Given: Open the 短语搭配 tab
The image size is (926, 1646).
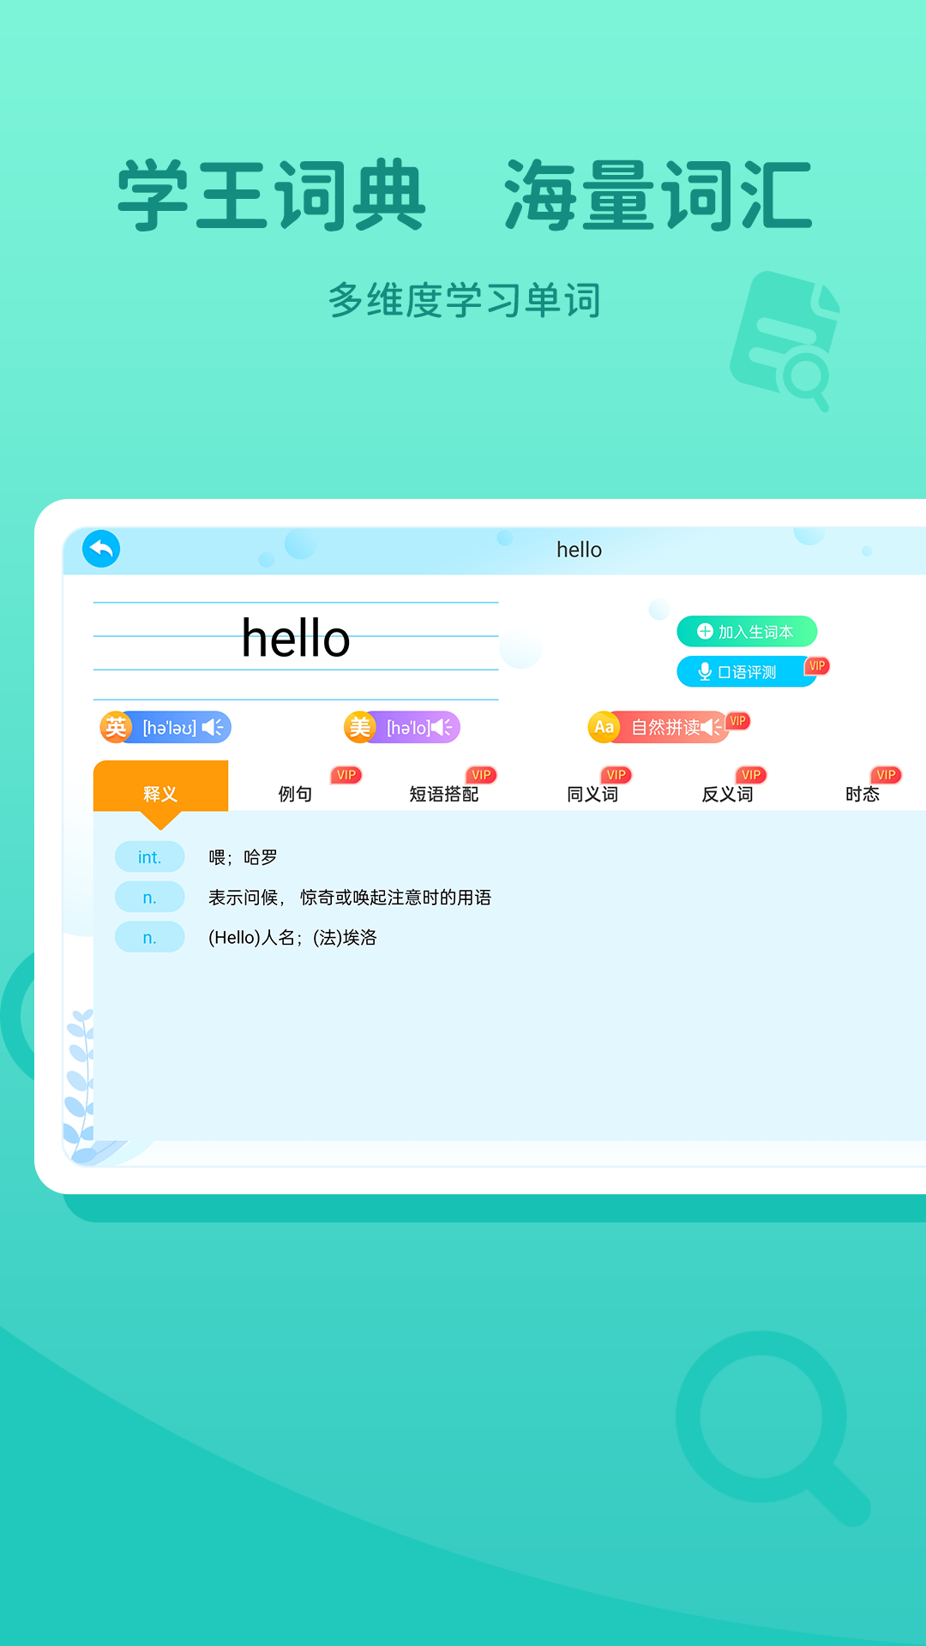Looking at the screenshot, I should point(443,794).
